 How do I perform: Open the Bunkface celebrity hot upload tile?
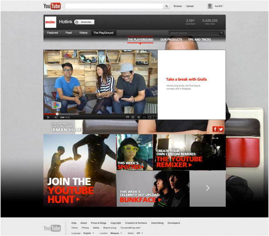point(153,189)
